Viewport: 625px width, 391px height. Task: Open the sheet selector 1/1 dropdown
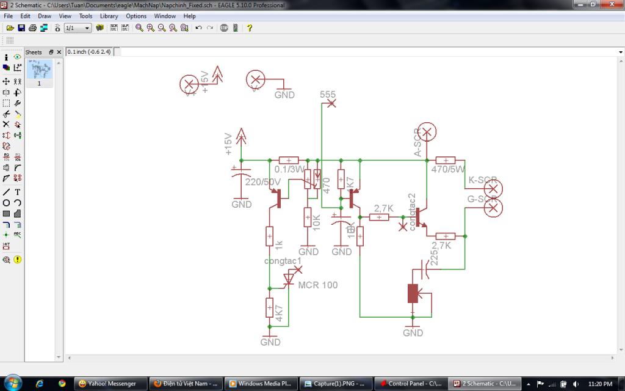pos(87,28)
